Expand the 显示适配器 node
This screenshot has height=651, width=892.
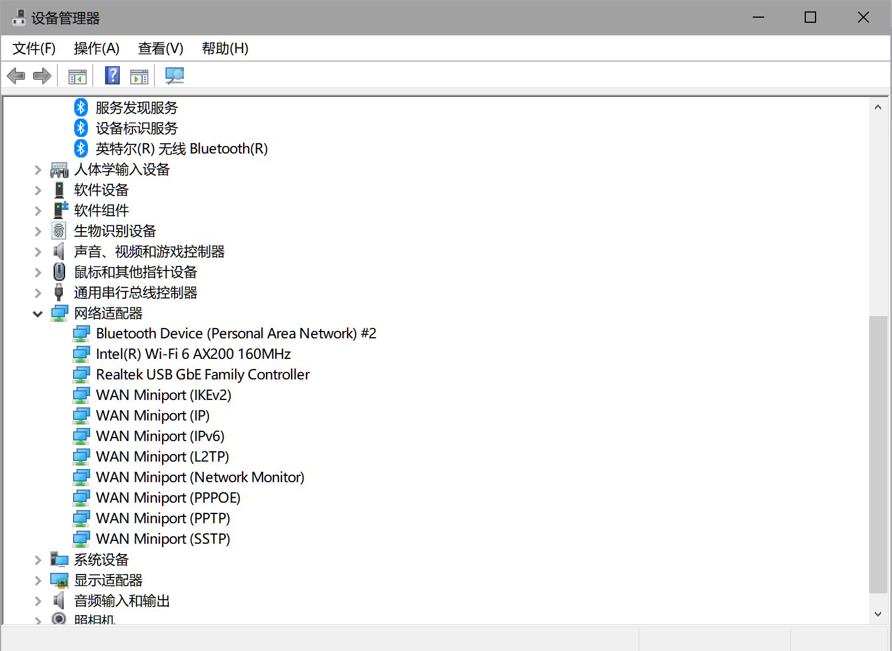[x=38, y=580]
